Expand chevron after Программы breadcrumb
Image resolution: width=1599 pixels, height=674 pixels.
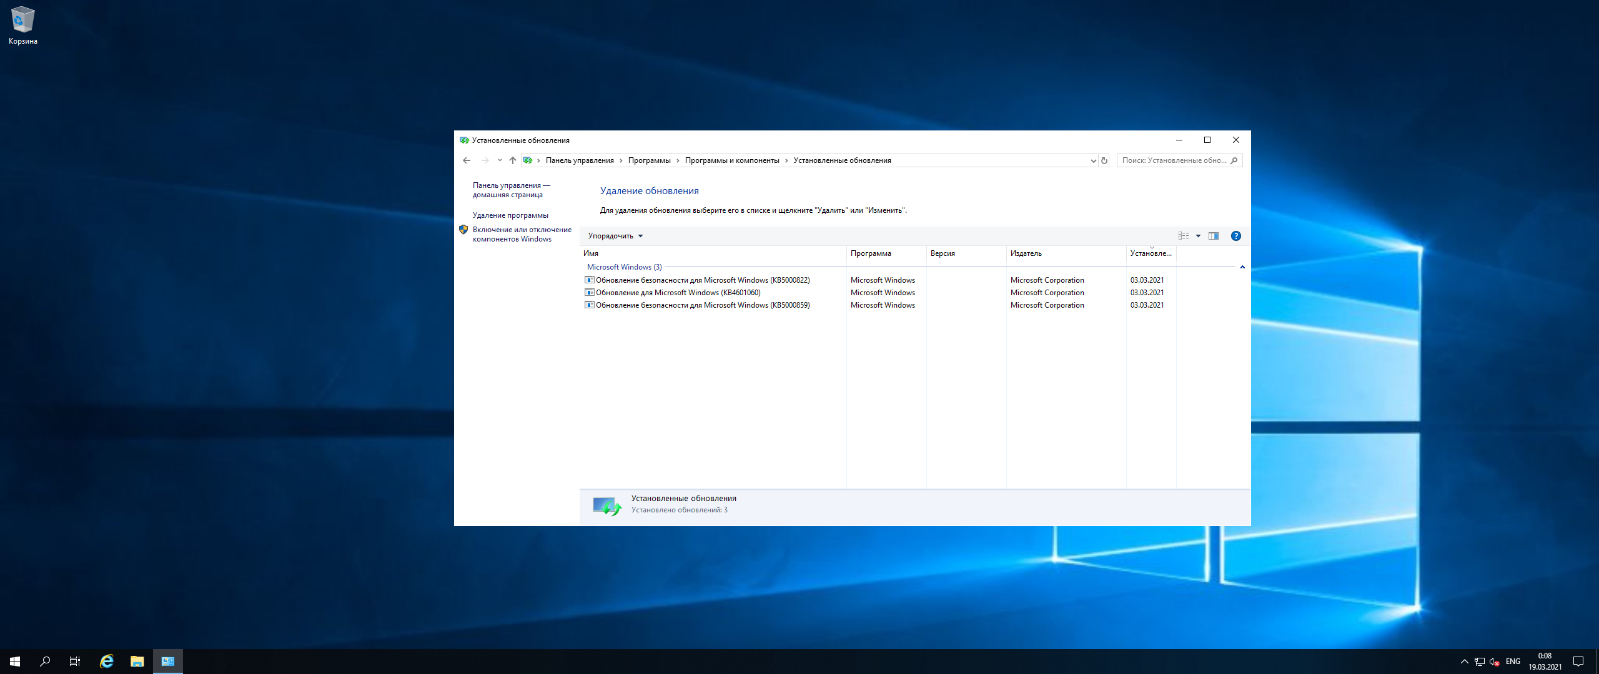click(x=678, y=160)
